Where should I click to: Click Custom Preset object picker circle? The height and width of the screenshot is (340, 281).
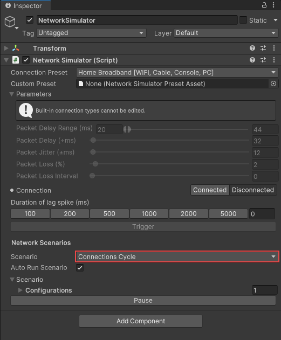tap(273, 84)
